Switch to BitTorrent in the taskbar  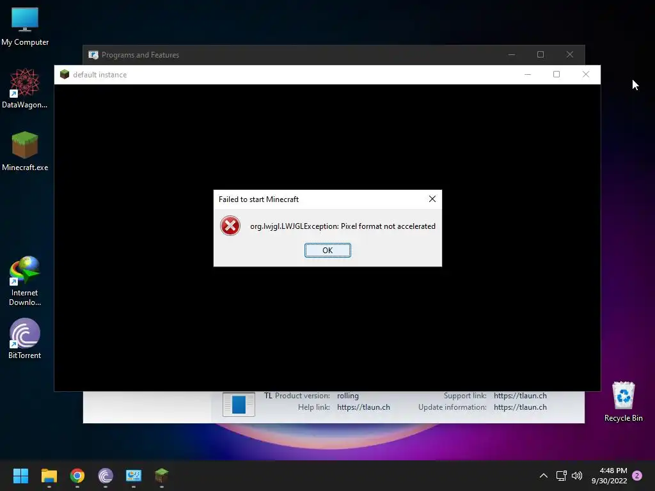106,476
